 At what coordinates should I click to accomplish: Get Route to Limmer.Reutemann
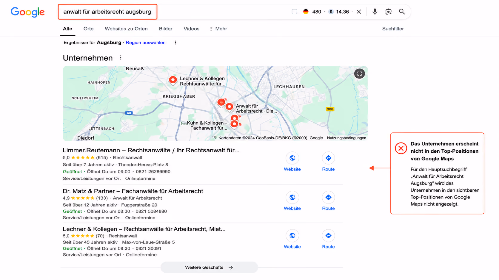[328, 158]
